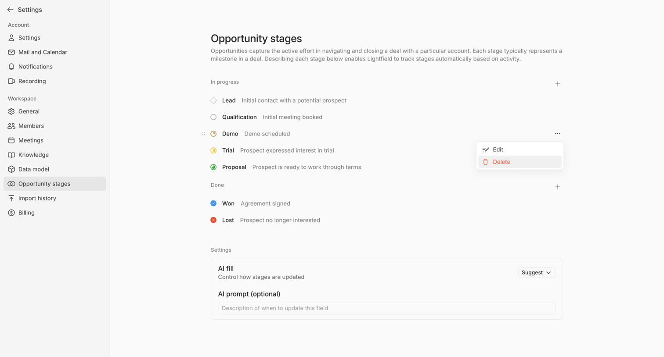664x357 pixels.
Task: Expand the AI fill Suggest dropdown
Action: click(x=537, y=273)
